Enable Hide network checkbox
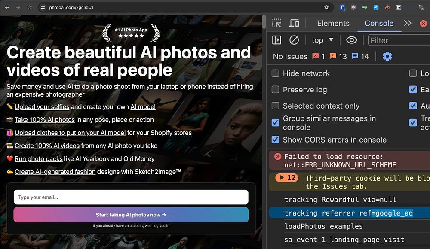This screenshot has height=249, width=430. click(275, 73)
